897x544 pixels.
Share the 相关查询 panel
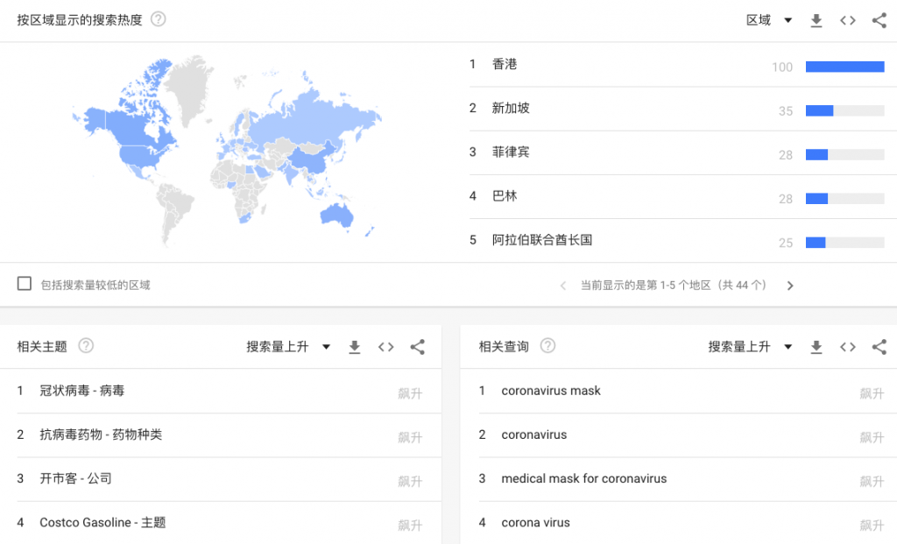pyautogui.click(x=879, y=347)
